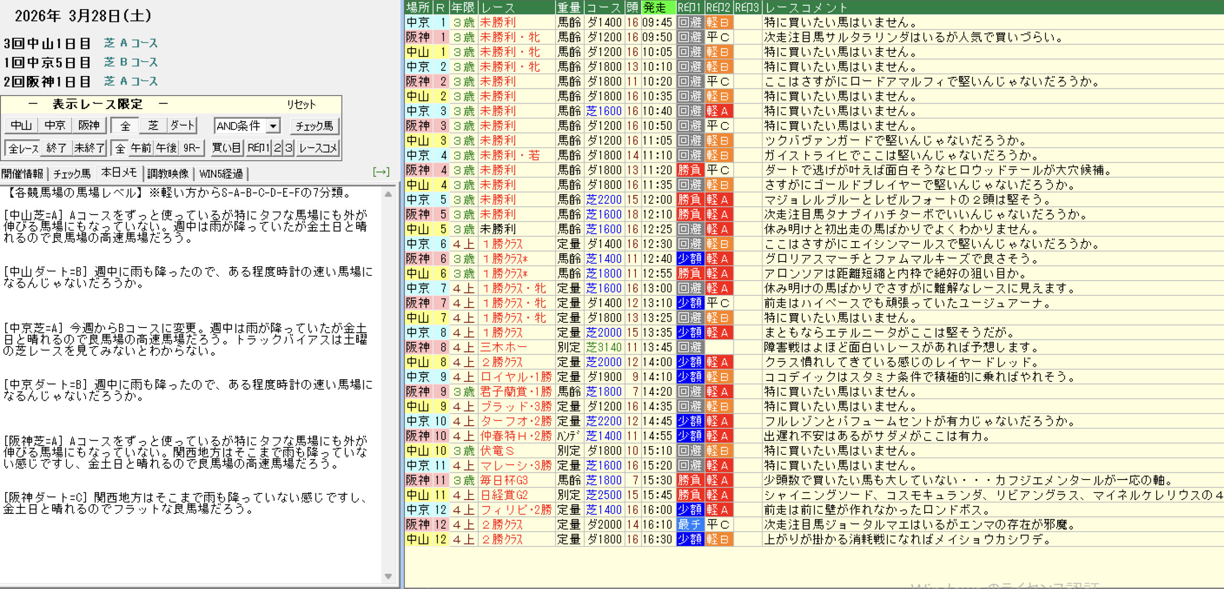The image size is (1224, 589).
Task: Click the blue 芝2500 course cell
Action: [x=603, y=495]
